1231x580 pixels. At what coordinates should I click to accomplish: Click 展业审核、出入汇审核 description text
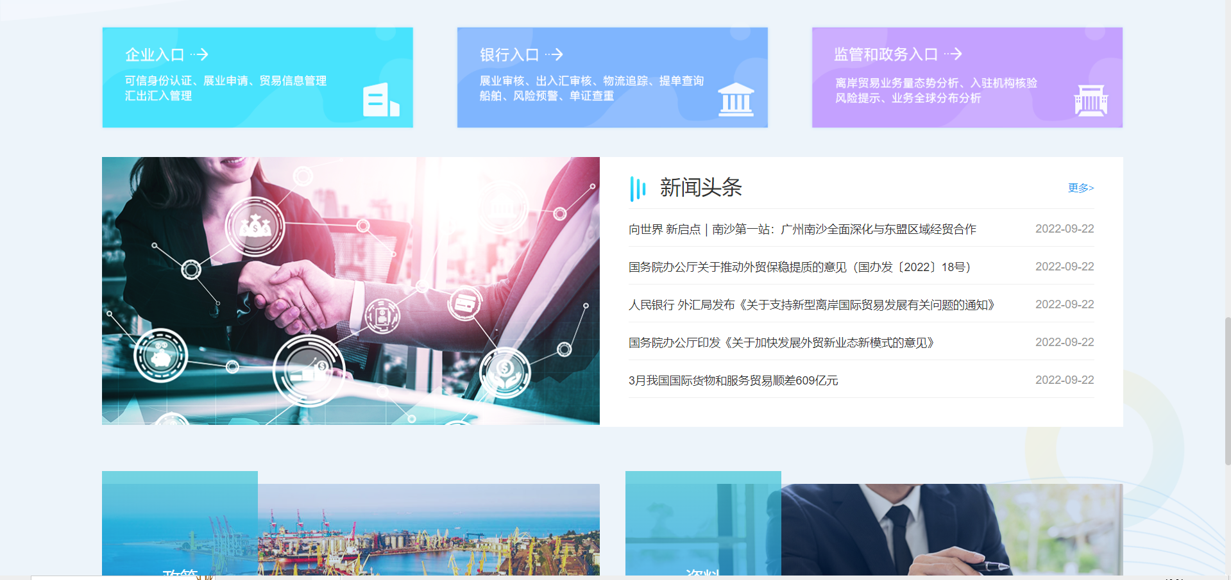[591, 88]
